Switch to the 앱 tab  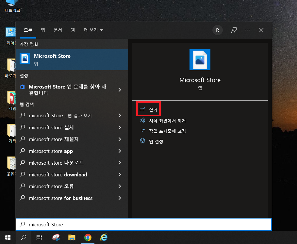pos(43,30)
